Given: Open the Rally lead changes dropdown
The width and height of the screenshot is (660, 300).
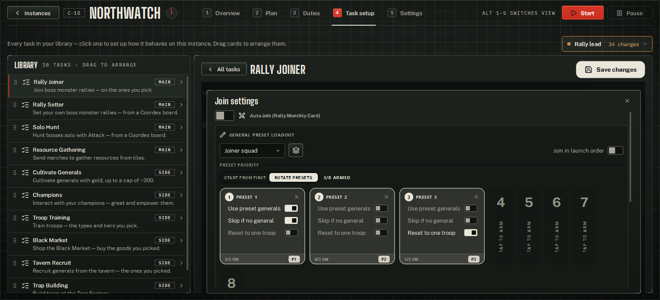Looking at the screenshot, I should coord(607,44).
